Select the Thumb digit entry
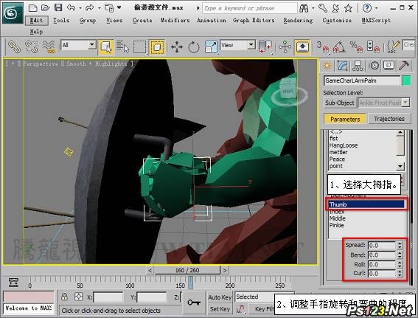The width and height of the screenshot is (418, 318). (366, 204)
